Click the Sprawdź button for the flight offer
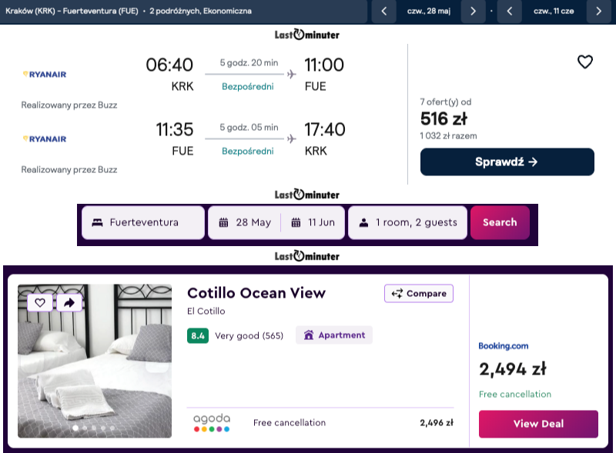The width and height of the screenshot is (616, 453). click(507, 162)
